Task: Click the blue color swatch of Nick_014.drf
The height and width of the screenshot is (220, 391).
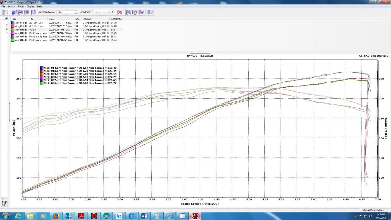Action: pos(12,23)
